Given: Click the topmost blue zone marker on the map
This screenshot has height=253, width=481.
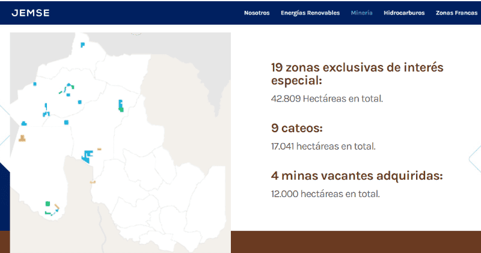Looking at the screenshot, I should (x=83, y=44).
